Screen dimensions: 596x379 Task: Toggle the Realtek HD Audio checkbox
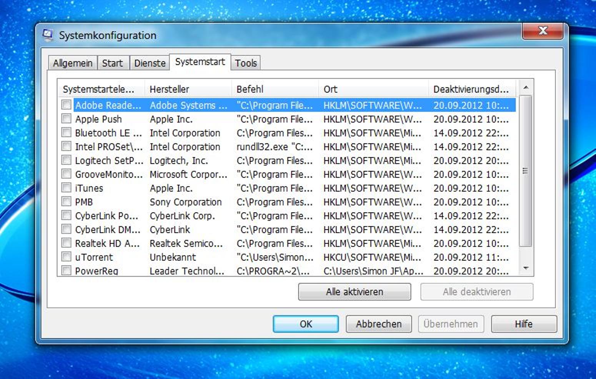[67, 243]
